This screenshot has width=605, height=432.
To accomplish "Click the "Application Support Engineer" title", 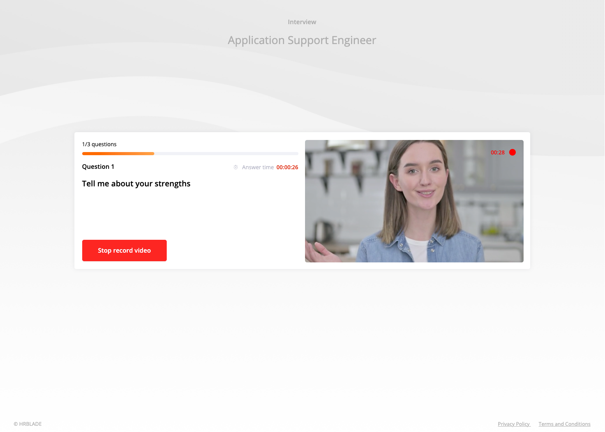I will [302, 40].
